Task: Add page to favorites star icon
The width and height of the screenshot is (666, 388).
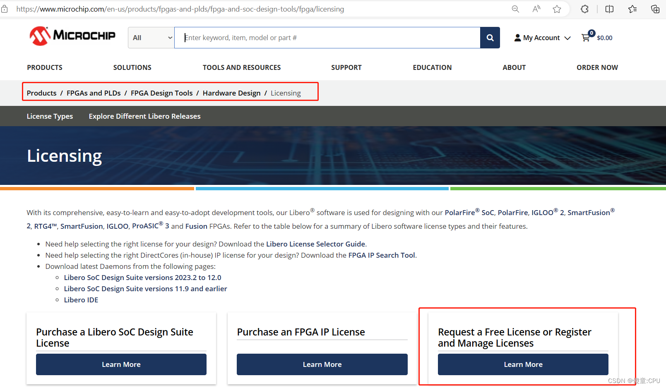Action: coord(557,9)
